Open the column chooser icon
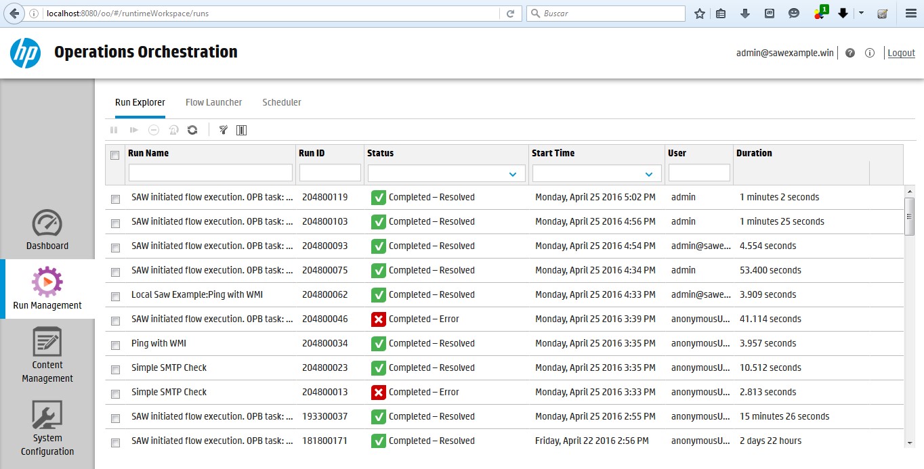Screen dimensions: 924x469 point(241,130)
